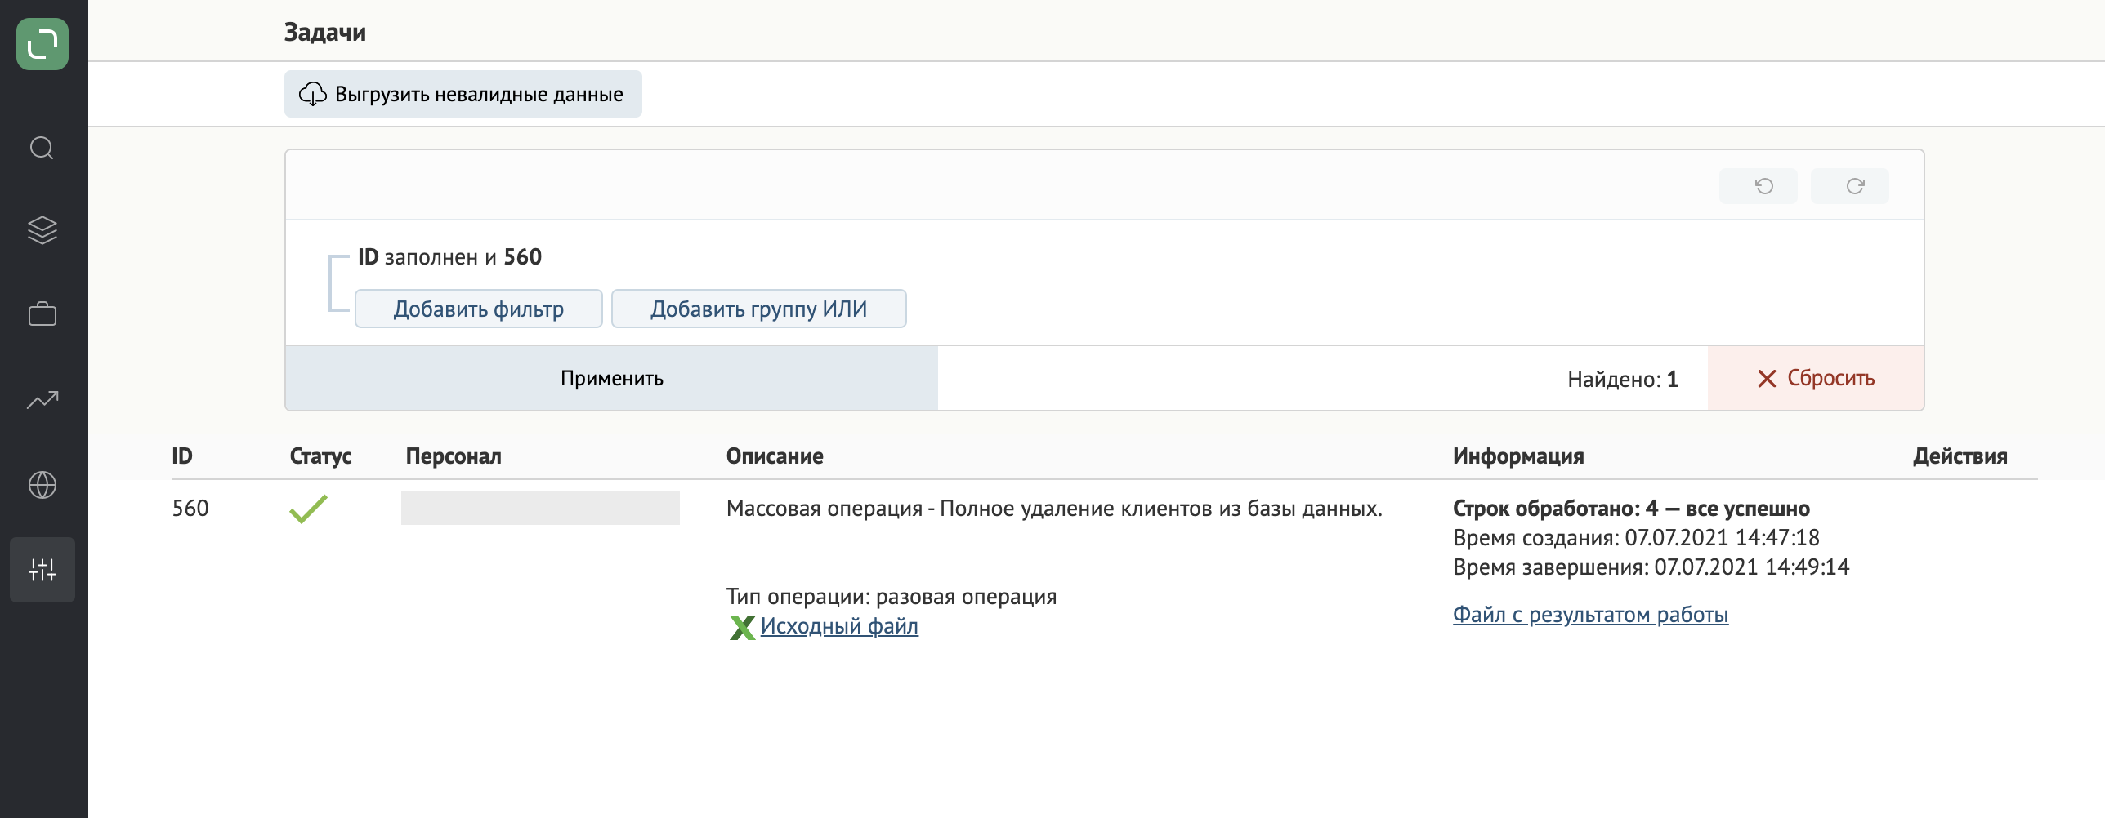This screenshot has height=818, width=2105.
Task: Click description Массовая операция - Полное удаление клиентов
Action: [1054, 509]
